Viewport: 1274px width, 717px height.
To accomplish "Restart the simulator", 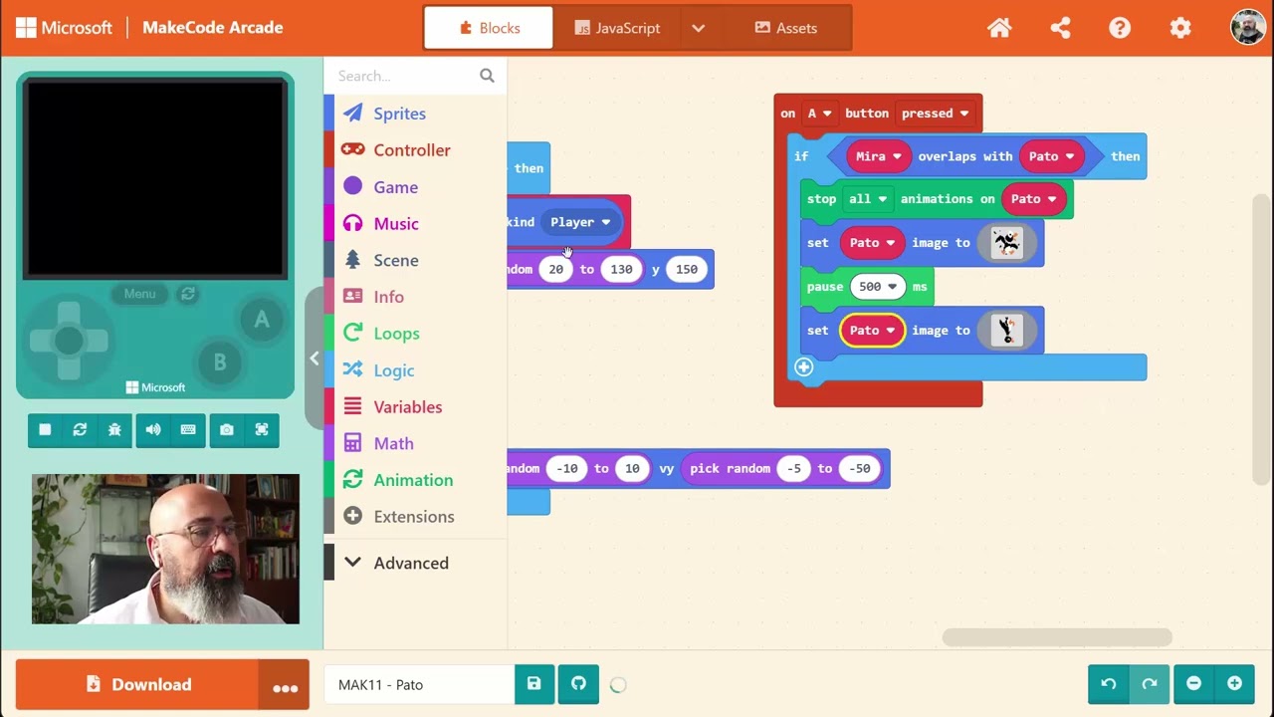I will (x=80, y=429).
